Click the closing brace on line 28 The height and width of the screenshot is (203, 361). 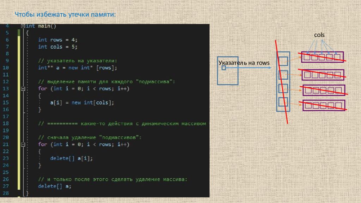coord(27,193)
